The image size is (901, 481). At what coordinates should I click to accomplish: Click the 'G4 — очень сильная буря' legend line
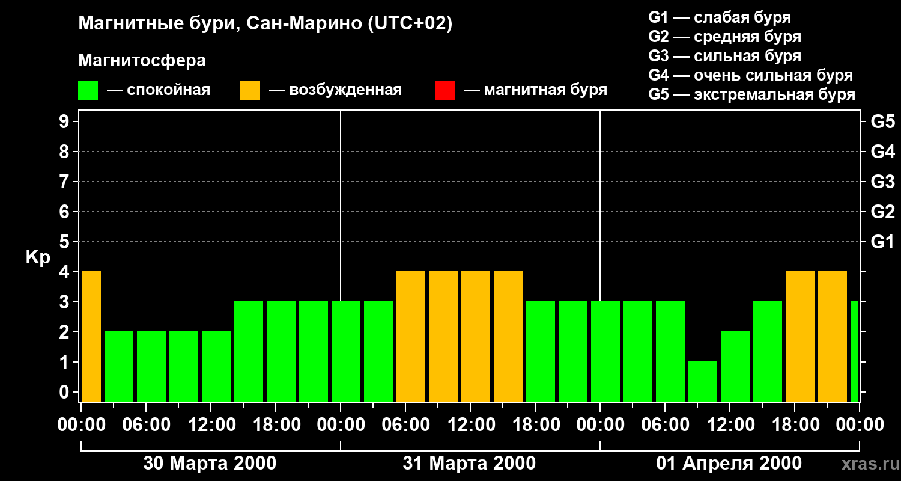750,75
